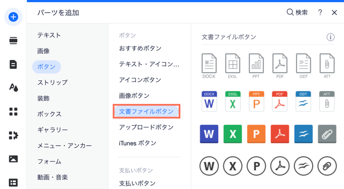Open the iTunes ボタン option

coord(138,143)
